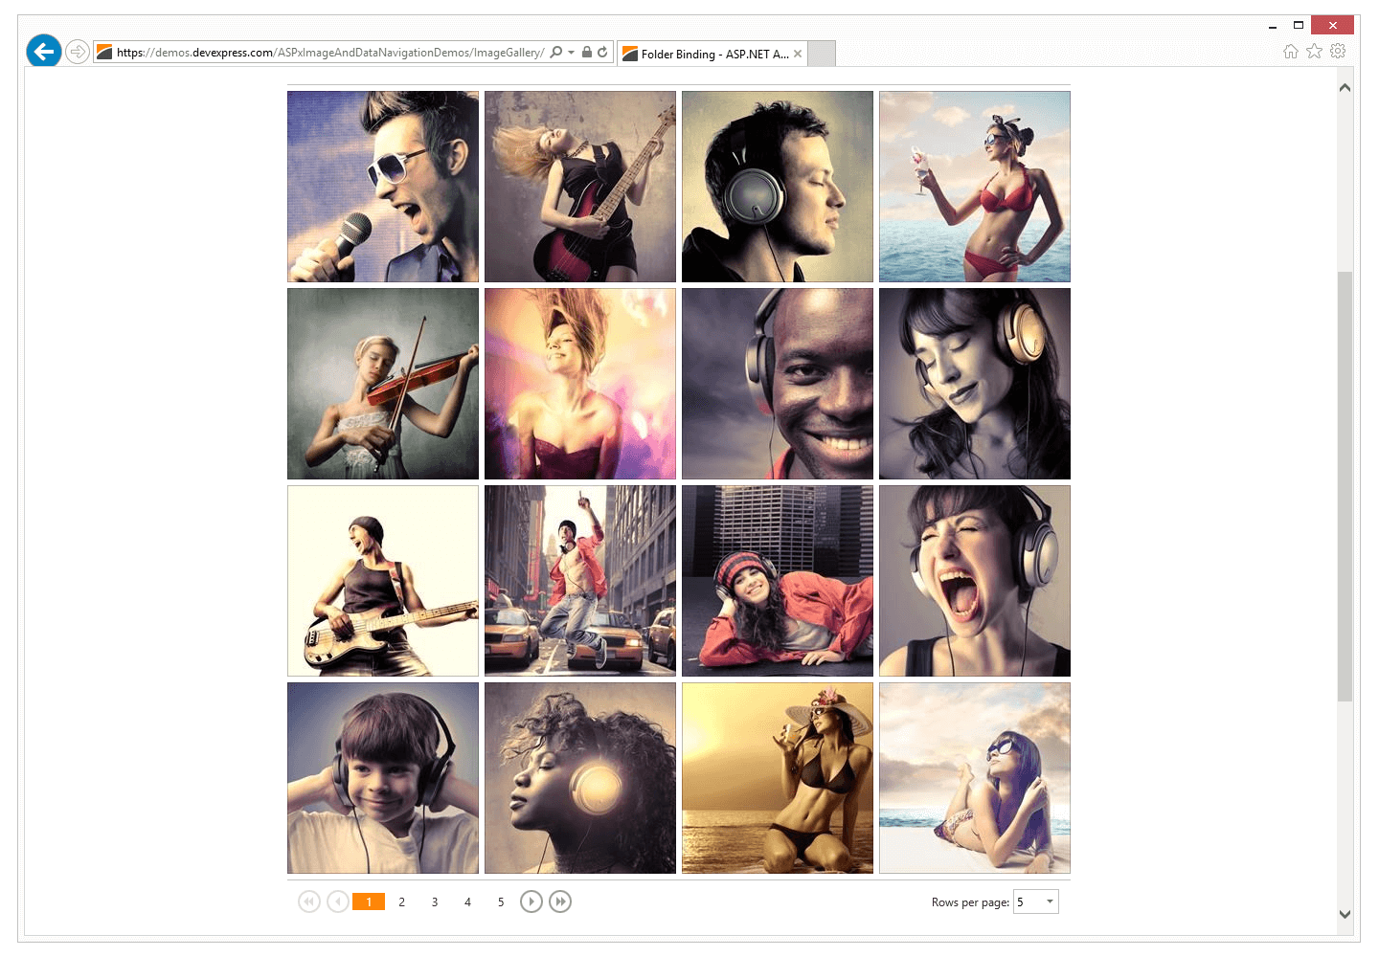Open the Favorites star panel
The height and width of the screenshot is (957, 1379).
point(1314,51)
